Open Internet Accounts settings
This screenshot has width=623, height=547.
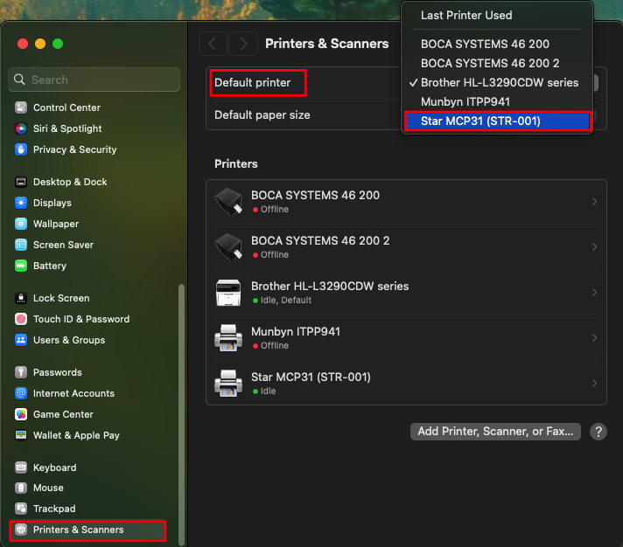73,393
